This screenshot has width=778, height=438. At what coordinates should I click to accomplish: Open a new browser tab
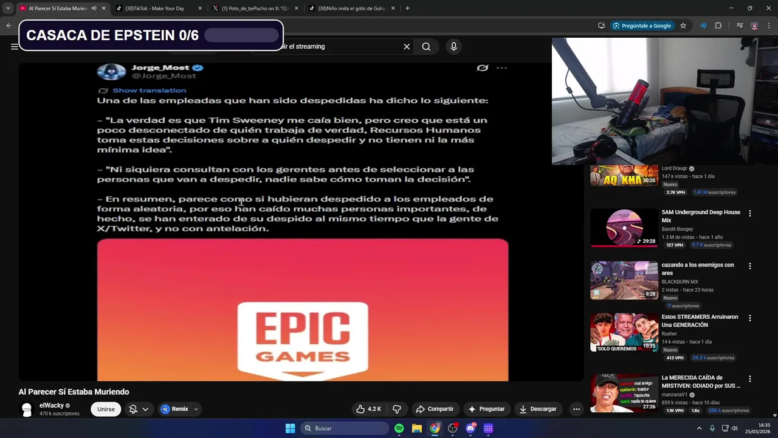(407, 9)
